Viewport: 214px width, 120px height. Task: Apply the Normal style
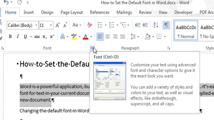pos(186,31)
